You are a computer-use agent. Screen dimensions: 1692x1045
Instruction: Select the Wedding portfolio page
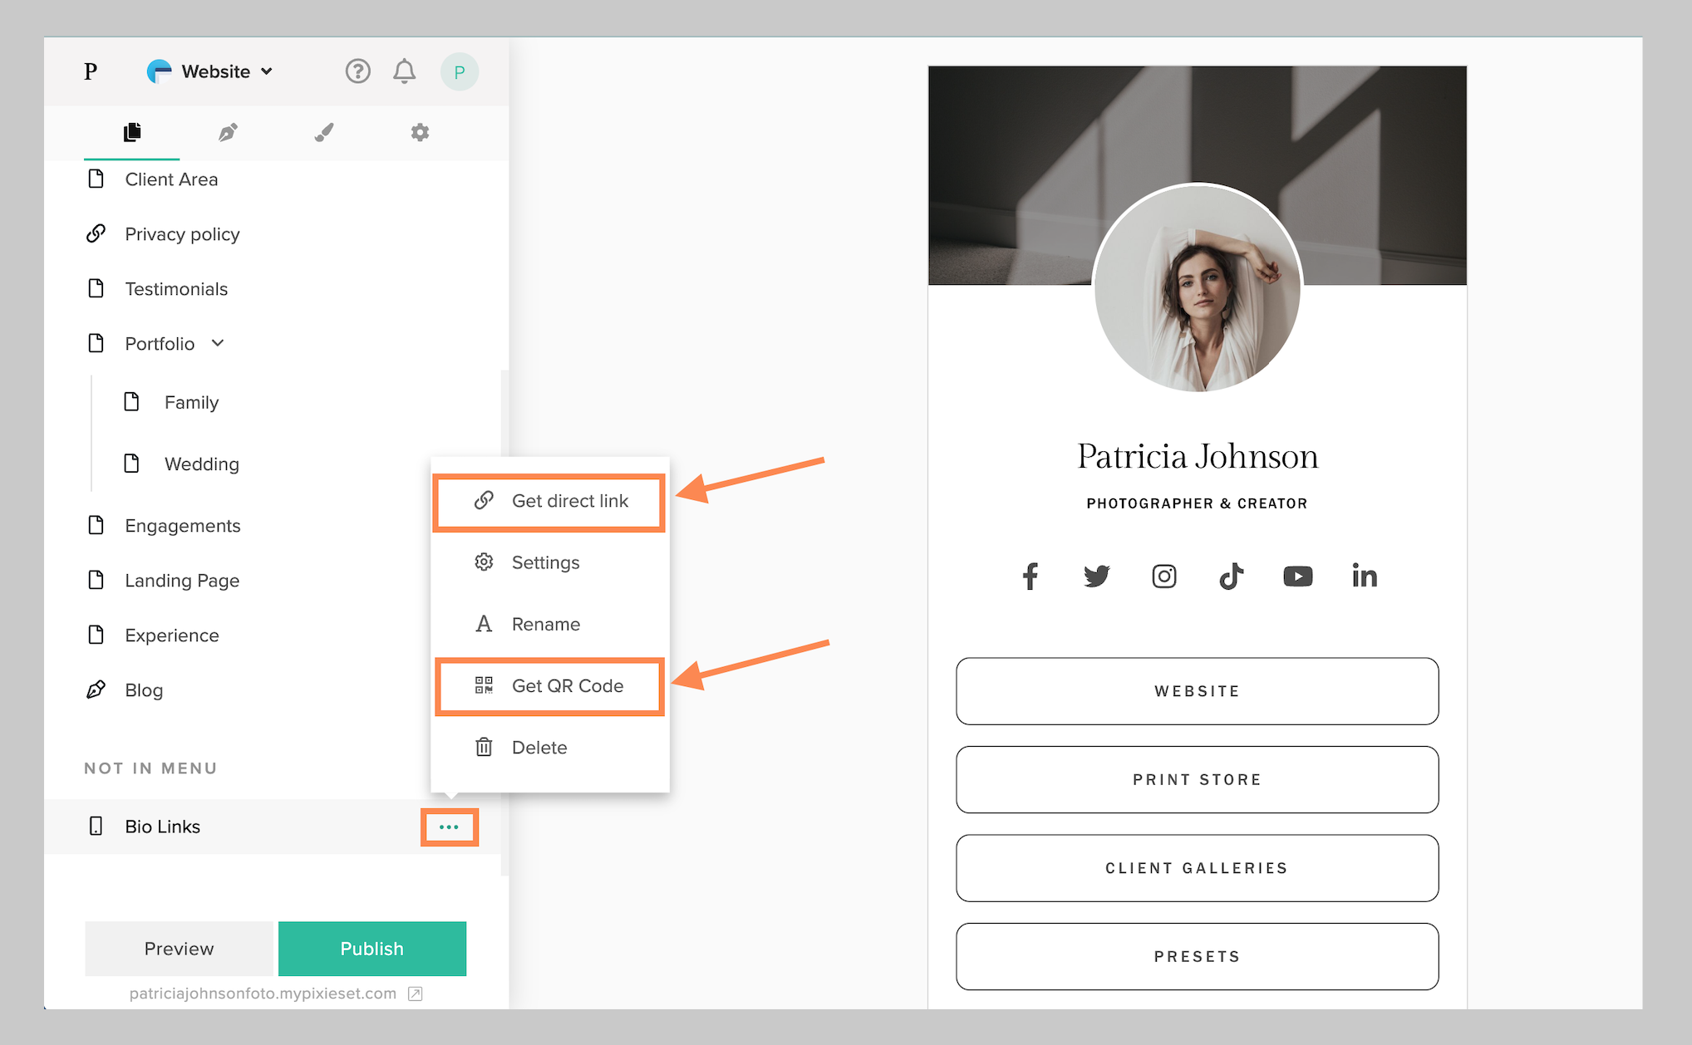click(x=201, y=464)
